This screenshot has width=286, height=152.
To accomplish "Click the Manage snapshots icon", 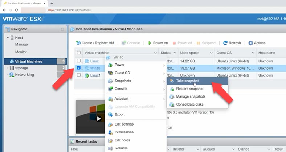I will pos(172,97).
